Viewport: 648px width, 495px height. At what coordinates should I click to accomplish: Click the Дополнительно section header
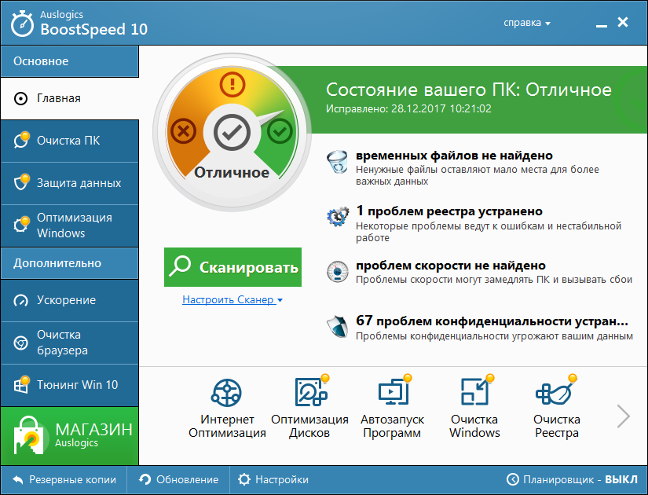point(69,263)
